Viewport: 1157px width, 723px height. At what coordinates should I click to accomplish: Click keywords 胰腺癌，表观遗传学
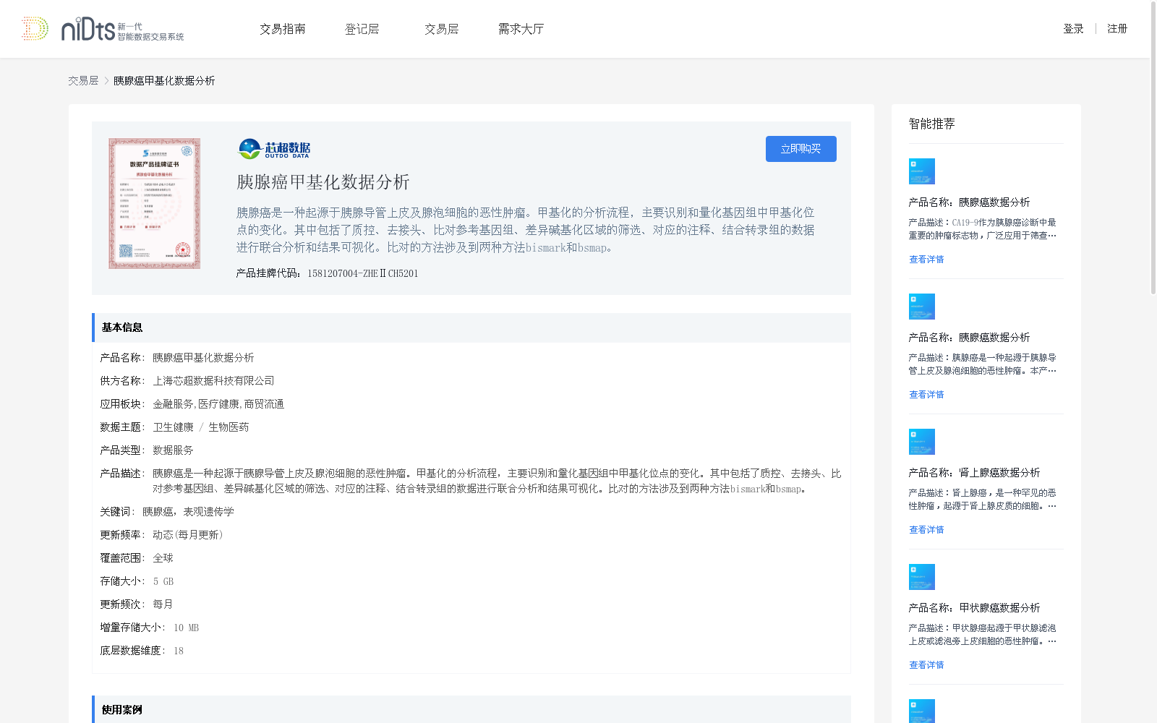click(x=188, y=512)
